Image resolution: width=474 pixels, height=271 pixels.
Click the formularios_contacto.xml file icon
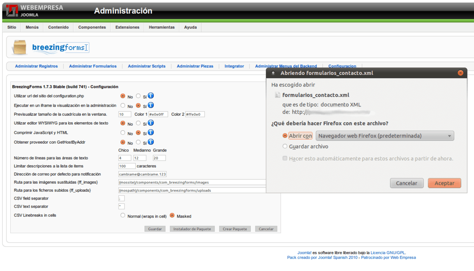tap(277, 95)
